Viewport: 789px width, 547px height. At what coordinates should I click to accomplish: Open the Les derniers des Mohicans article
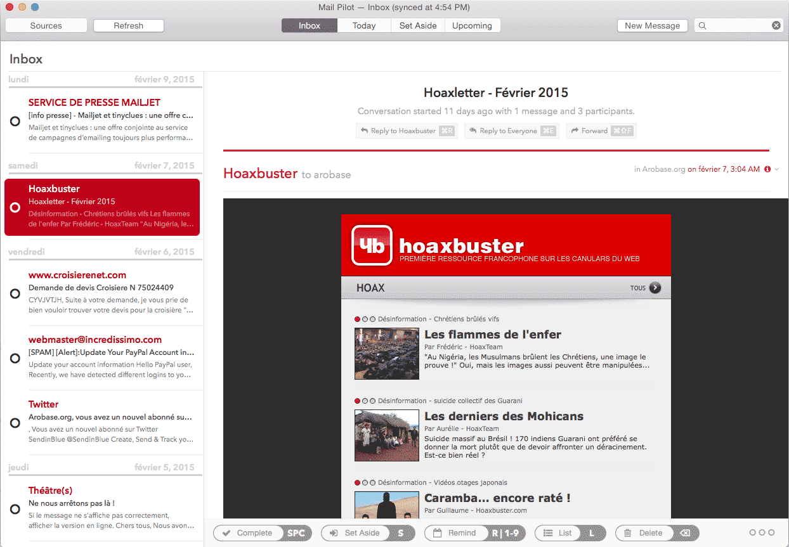(x=504, y=416)
